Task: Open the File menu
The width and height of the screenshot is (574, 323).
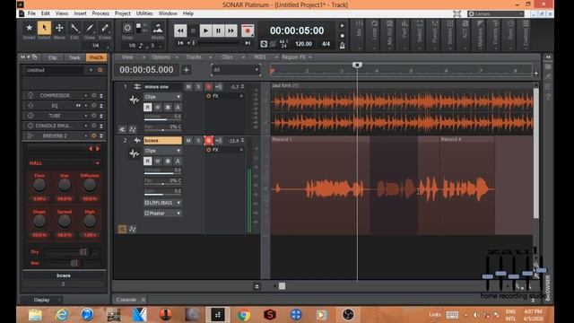Action: [32, 13]
